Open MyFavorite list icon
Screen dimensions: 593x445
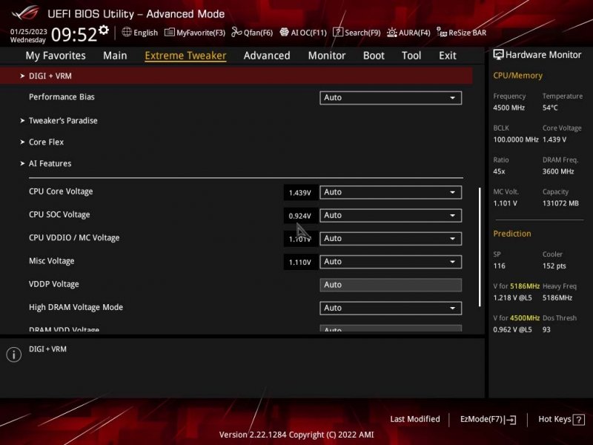pyautogui.click(x=170, y=33)
